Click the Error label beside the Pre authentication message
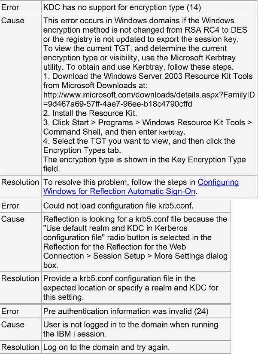 click(x=10, y=311)
